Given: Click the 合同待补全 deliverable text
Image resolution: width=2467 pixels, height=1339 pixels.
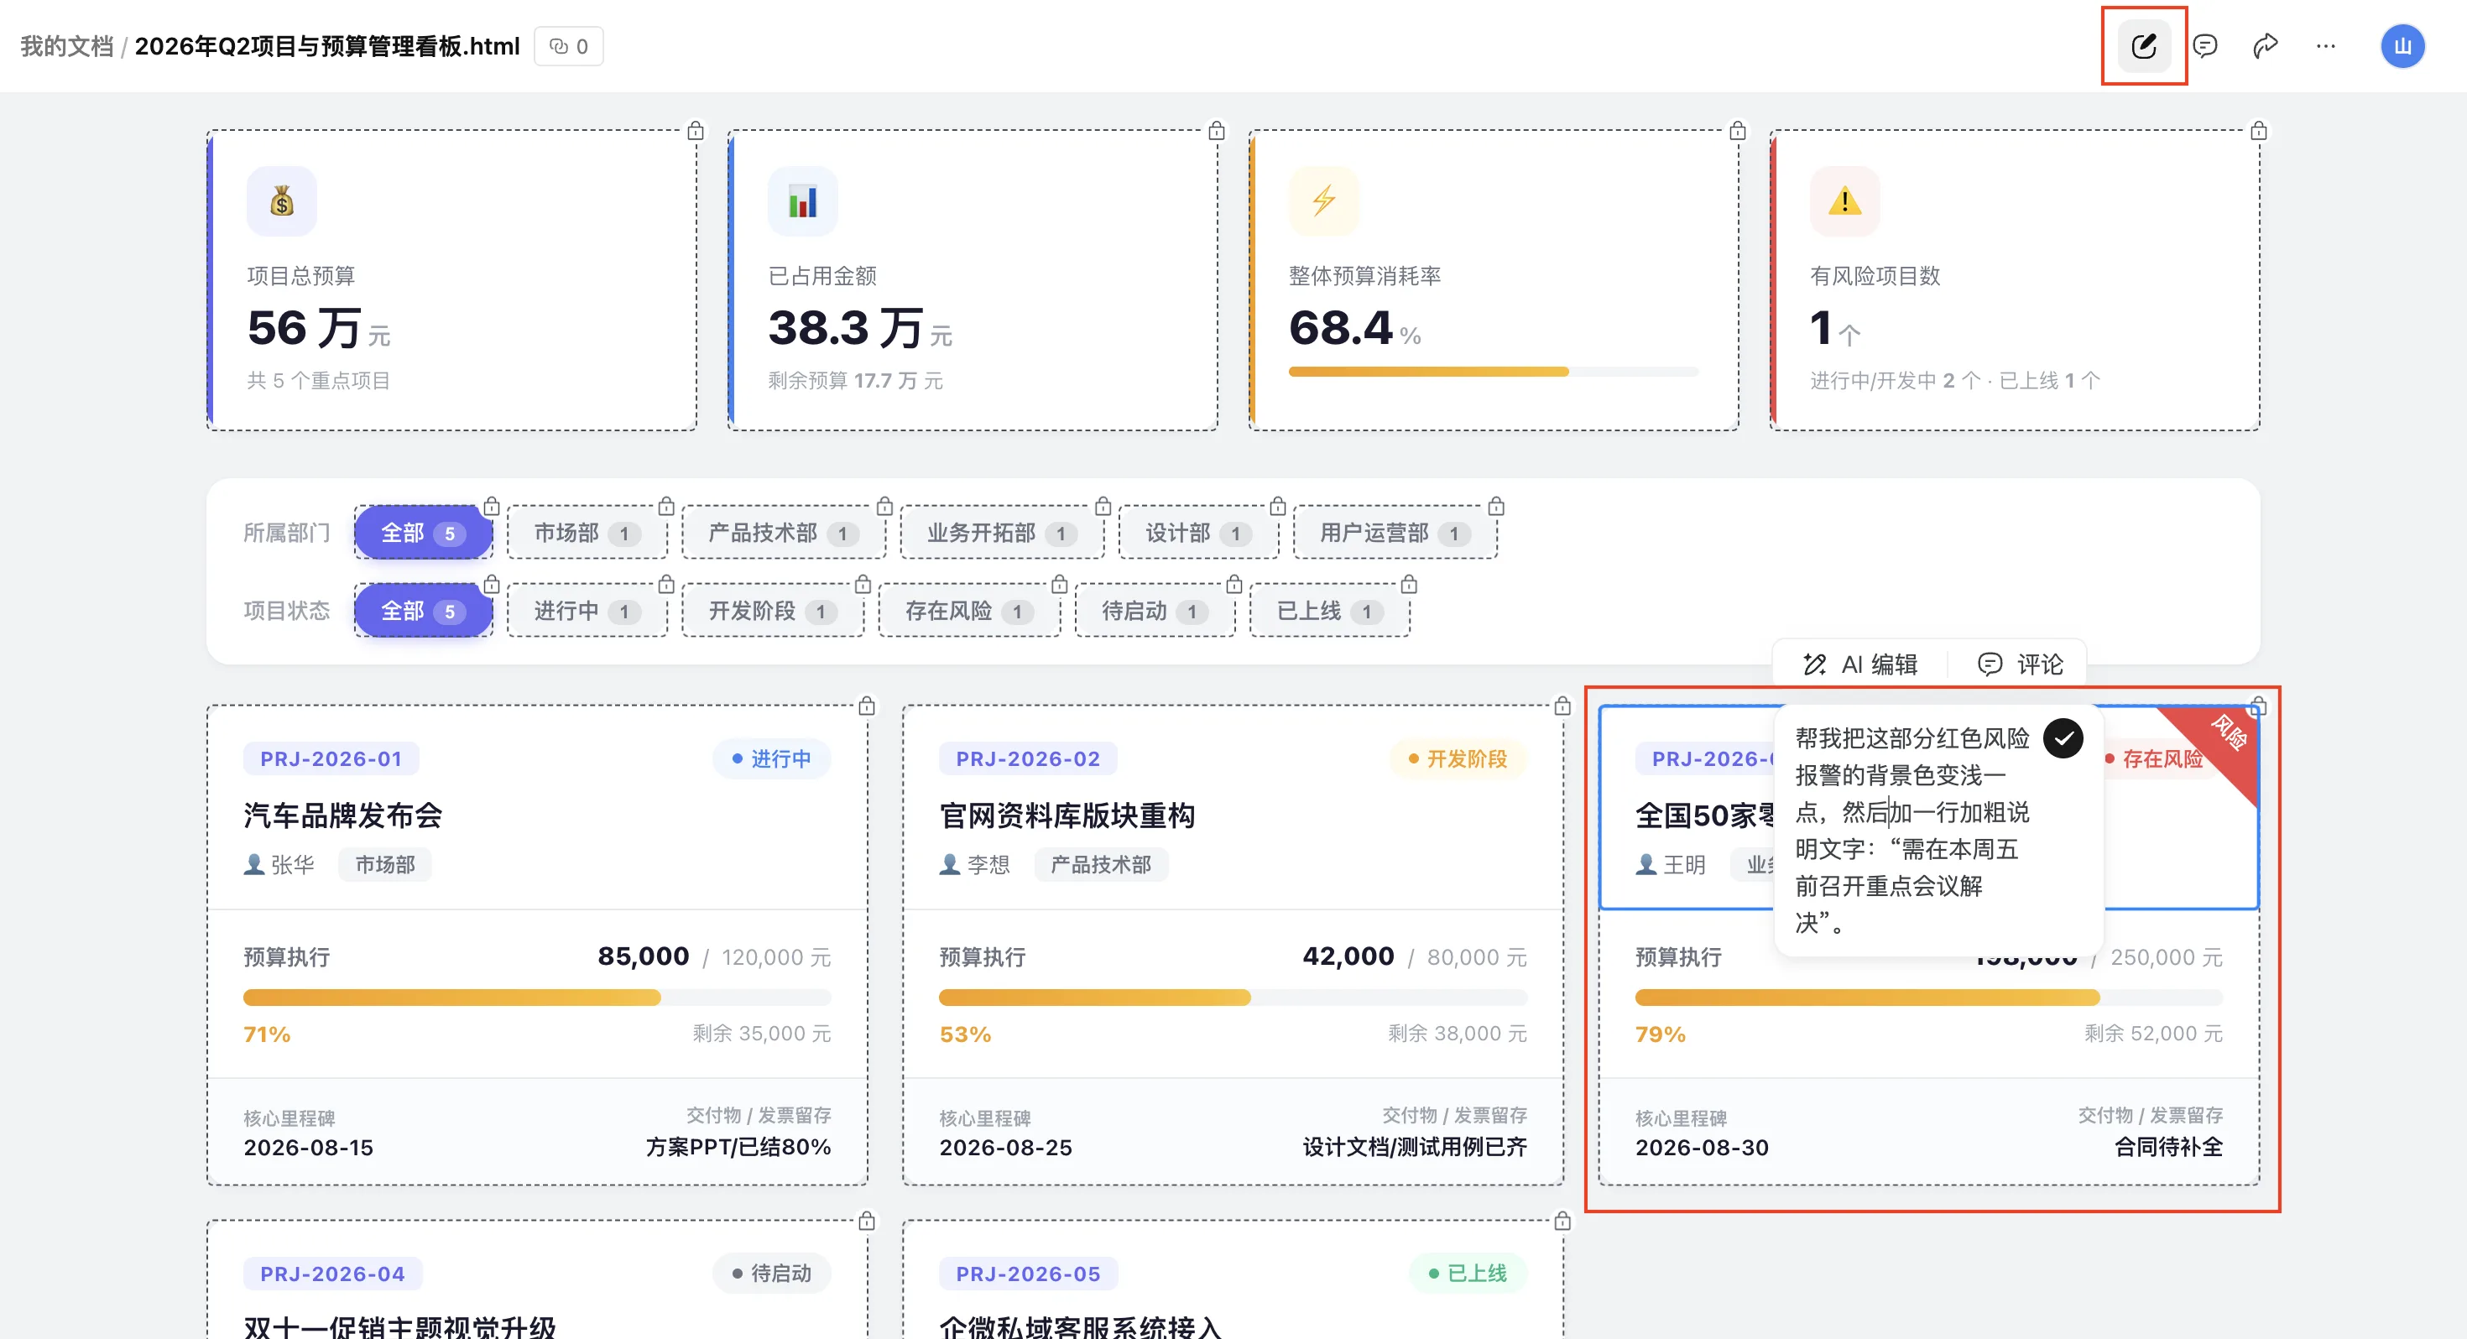Looking at the screenshot, I should (2168, 1148).
